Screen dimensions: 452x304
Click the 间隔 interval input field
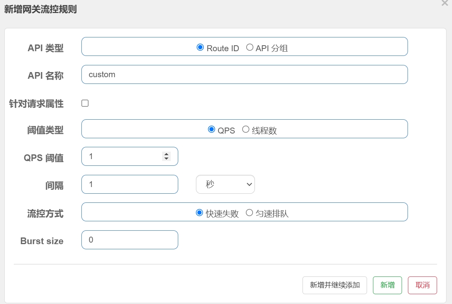[x=129, y=184]
